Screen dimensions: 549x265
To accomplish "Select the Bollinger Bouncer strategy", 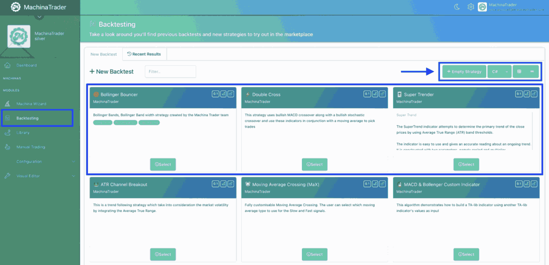I will [163, 164].
